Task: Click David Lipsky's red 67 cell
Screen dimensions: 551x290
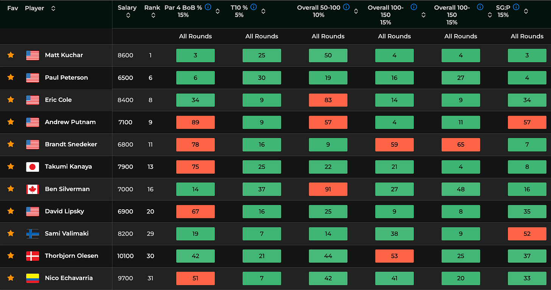Action: tap(195, 212)
